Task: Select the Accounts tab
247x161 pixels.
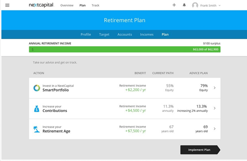Action: (125, 35)
